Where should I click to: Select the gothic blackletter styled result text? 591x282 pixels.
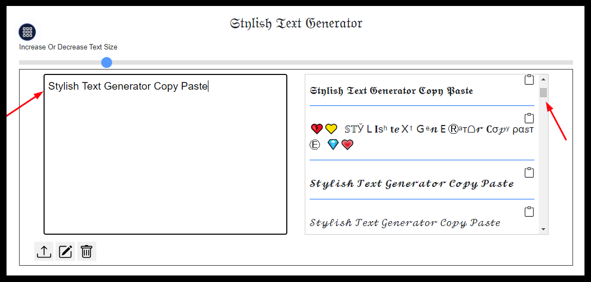click(x=391, y=91)
